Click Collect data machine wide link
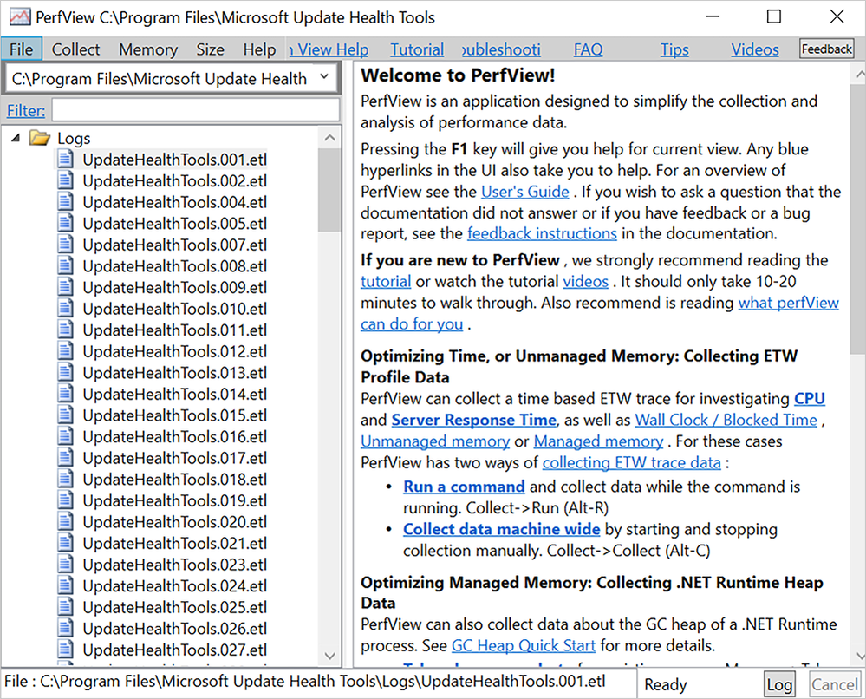 pos(502,529)
